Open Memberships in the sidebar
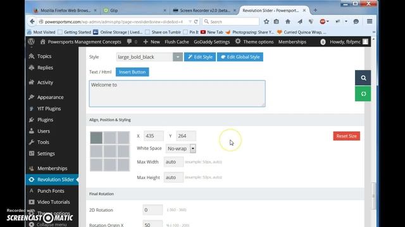This screenshot has width=405, height=227. click(x=52, y=168)
